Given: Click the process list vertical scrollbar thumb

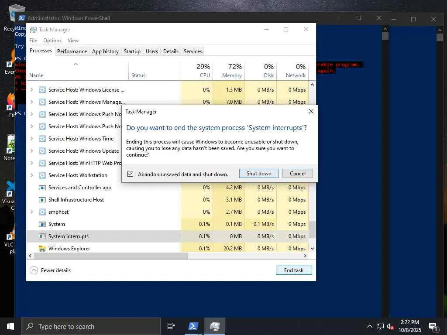Looking at the screenshot, I should tap(312, 229).
